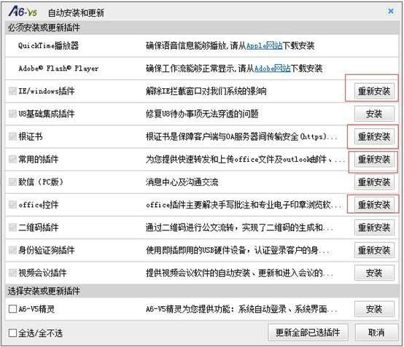Toggle the IE/windows插件 checkbox
The image size is (404, 347).
12,90
